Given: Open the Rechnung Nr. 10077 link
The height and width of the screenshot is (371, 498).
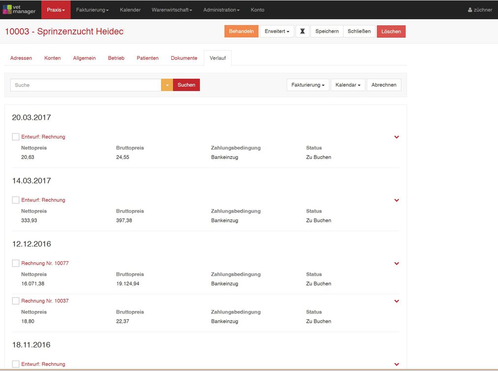Looking at the screenshot, I should coord(45,263).
